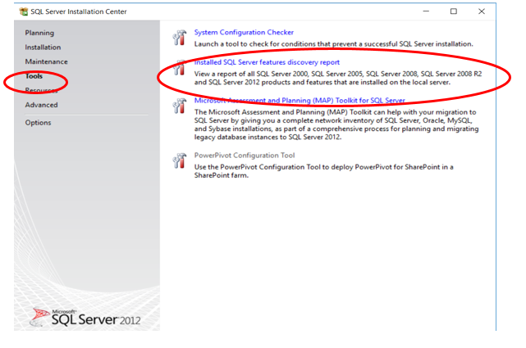Click the features discovery report tool icon
The image size is (526, 348).
click(180, 67)
